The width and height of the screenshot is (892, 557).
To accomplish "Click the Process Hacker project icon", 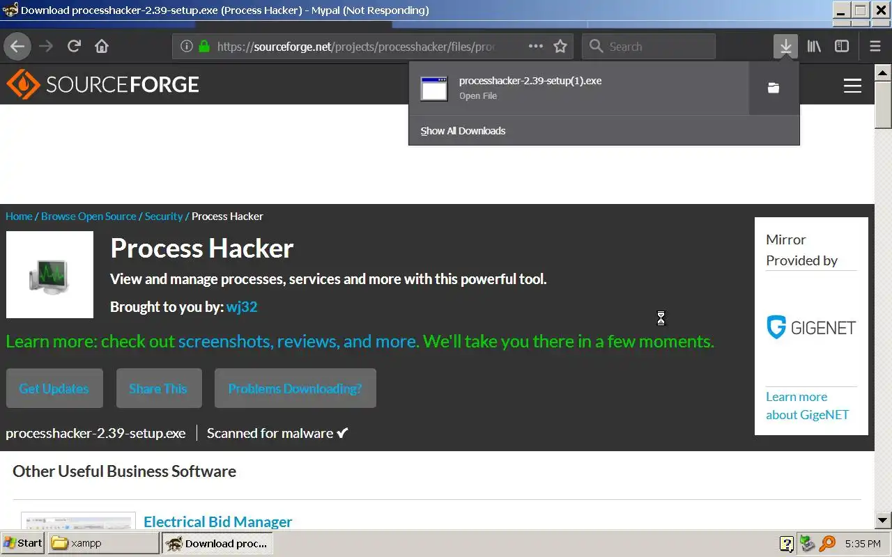I will click(49, 275).
